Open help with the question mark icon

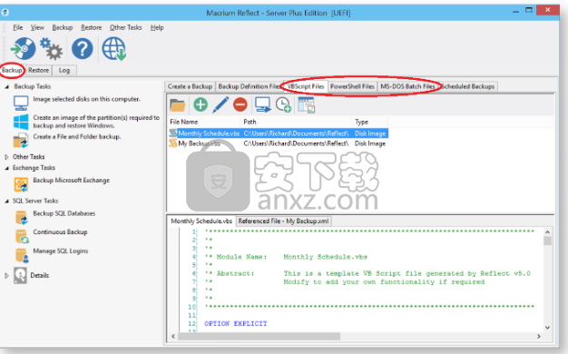coord(83,48)
